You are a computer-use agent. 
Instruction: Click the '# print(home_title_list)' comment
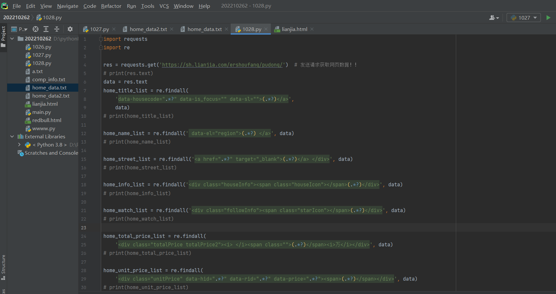coord(138,116)
